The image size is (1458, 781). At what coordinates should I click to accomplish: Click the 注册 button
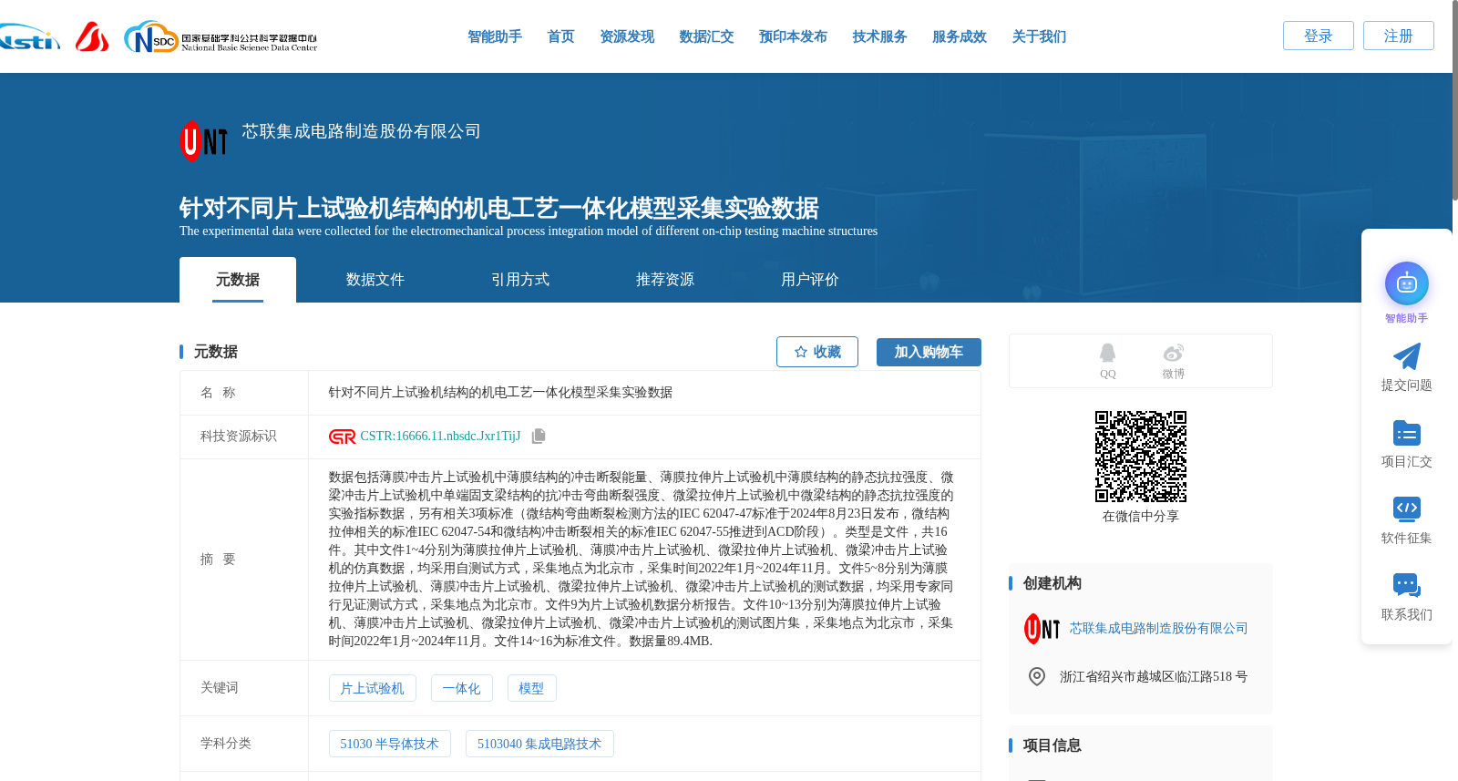[1399, 36]
